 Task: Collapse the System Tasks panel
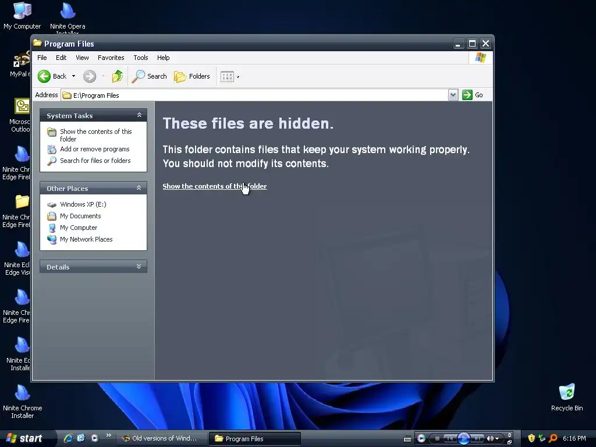(139, 115)
